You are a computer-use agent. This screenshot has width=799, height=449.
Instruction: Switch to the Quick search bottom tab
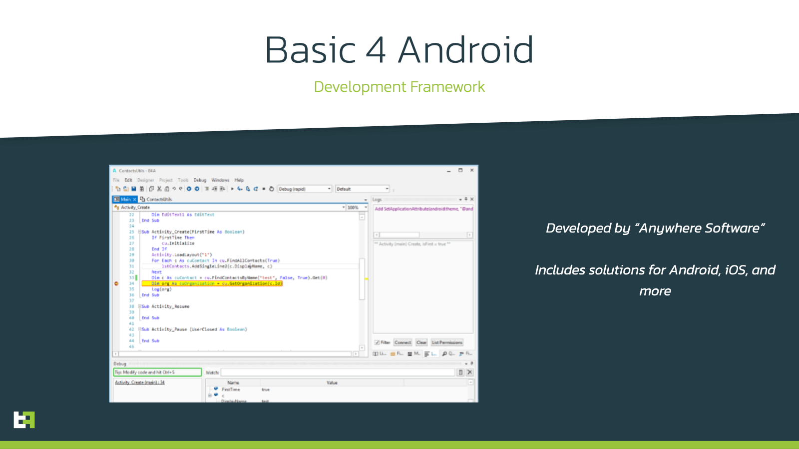pyautogui.click(x=448, y=354)
